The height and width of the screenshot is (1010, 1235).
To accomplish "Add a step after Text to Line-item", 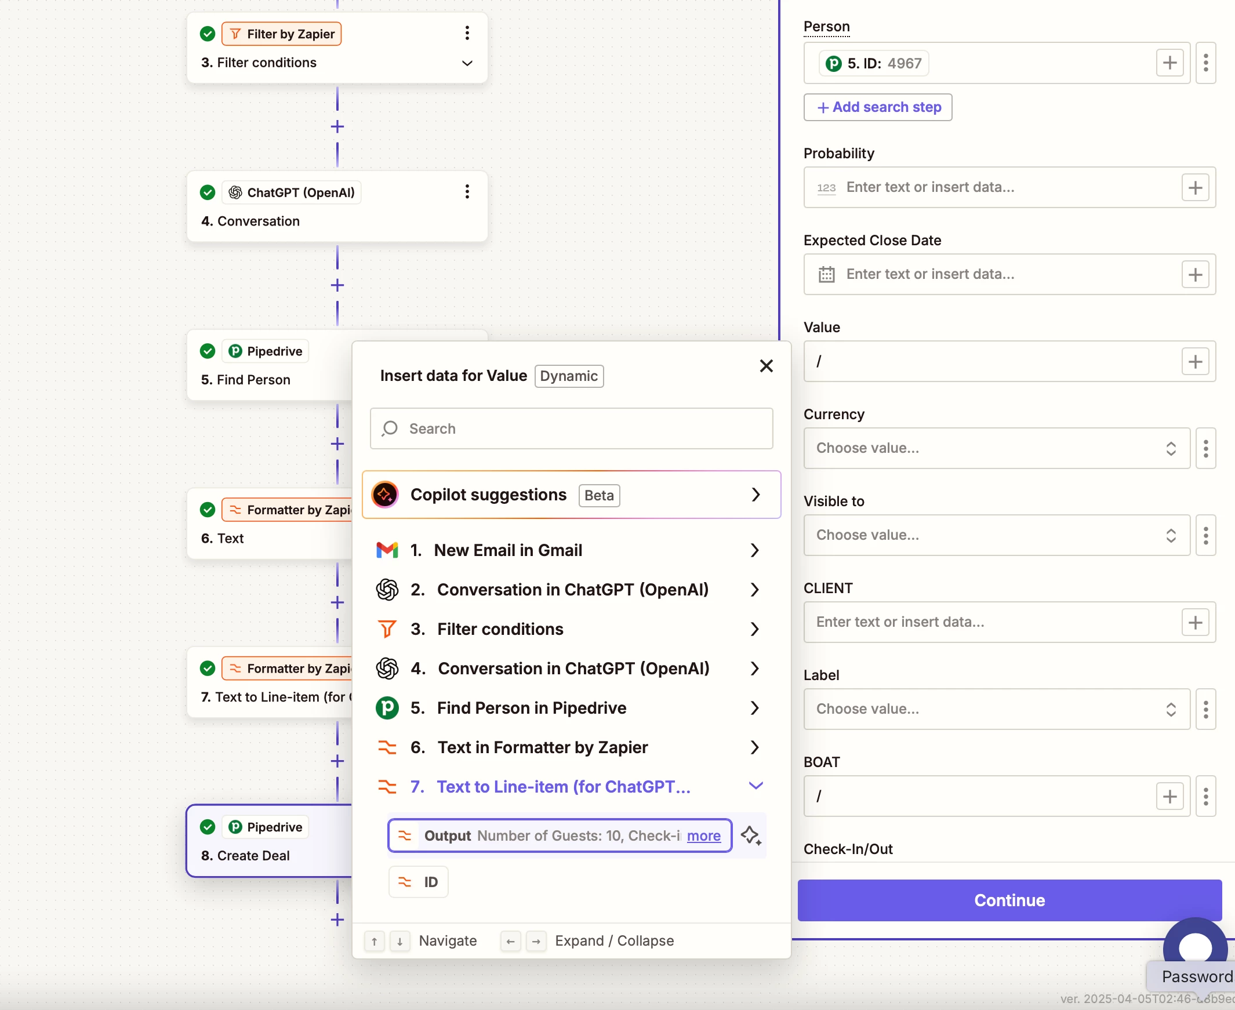I will tap(337, 761).
